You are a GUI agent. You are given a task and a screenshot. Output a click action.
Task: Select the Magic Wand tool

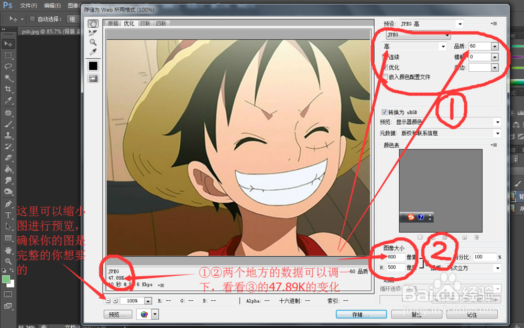(8, 78)
